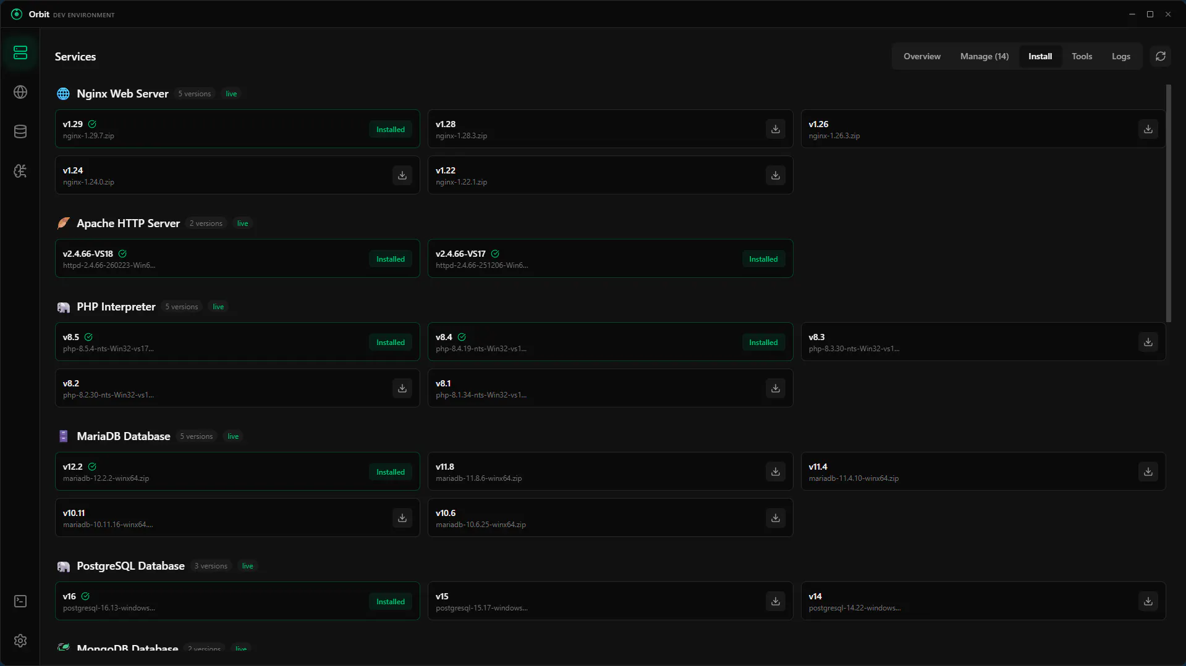Click the checkmark next to Nginx v1.29
The width and height of the screenshot is (1186, 666).
pos(92,124)
